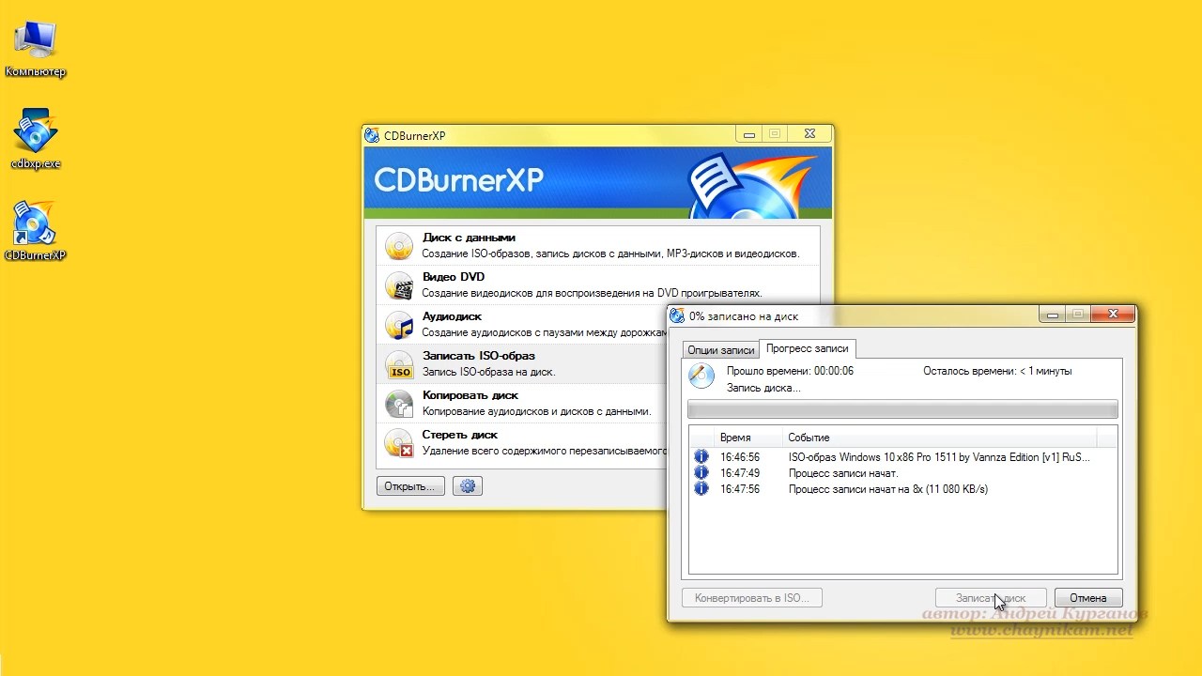
Task: Click the info icon for the 16:46:56 event
Action: pos(701,457)
